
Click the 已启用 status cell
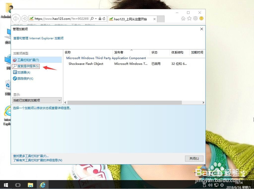pyautogui.click(x=156, y=64)
